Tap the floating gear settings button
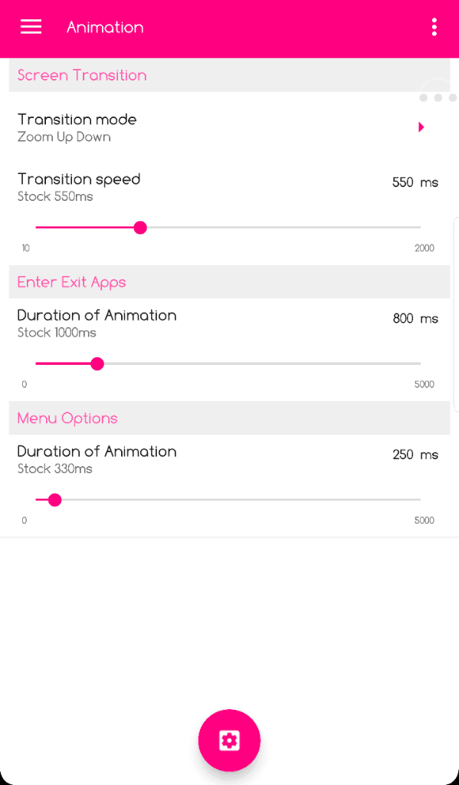459x785 pixels. point(229,740)
